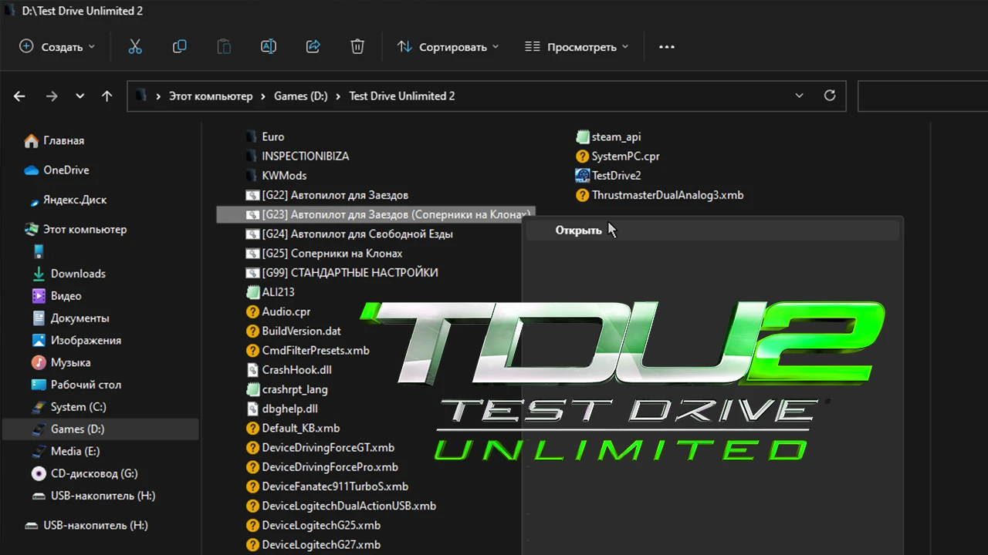Image resolution: width=988 pixels, height=555 pixels.
Task: Choose Открыть from the context menu
Action: [578, 230]
